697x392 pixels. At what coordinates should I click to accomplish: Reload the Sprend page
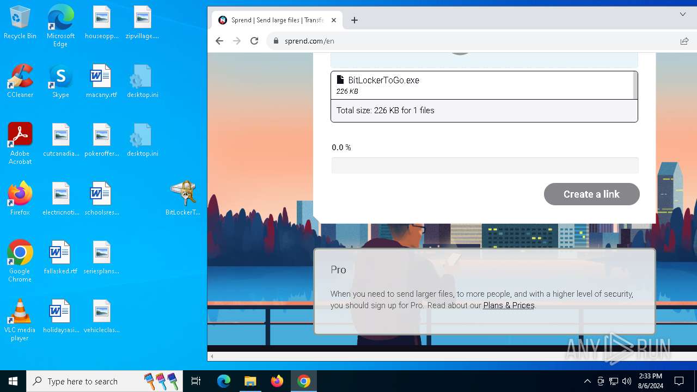[x=254, y=41]
